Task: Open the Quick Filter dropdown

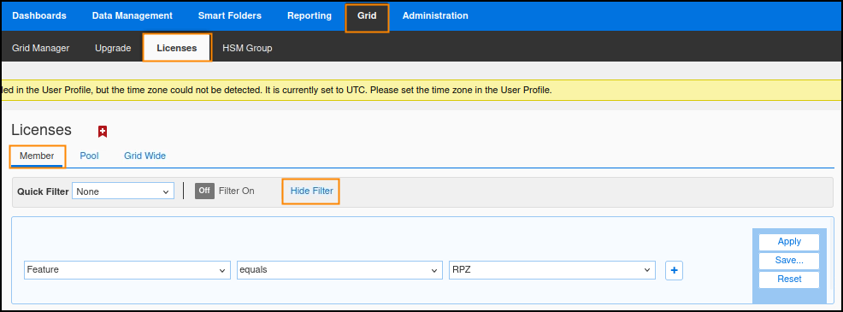Action: [x=123, y=191]
